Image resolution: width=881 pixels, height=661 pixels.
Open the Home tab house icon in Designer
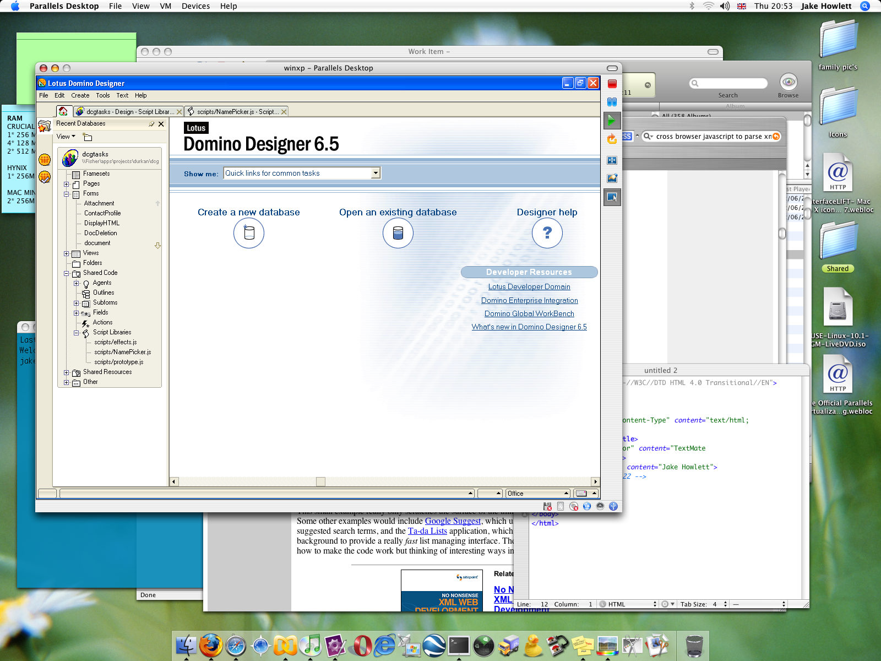tap(63, 111)
